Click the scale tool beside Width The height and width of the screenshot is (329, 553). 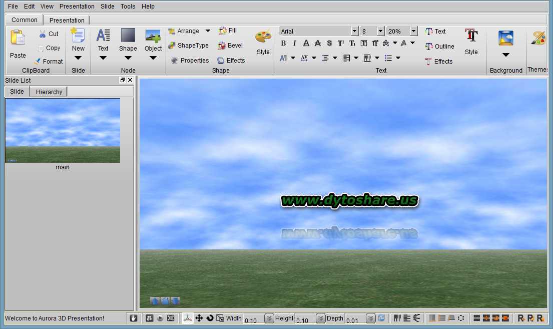[x=220, y=318]
